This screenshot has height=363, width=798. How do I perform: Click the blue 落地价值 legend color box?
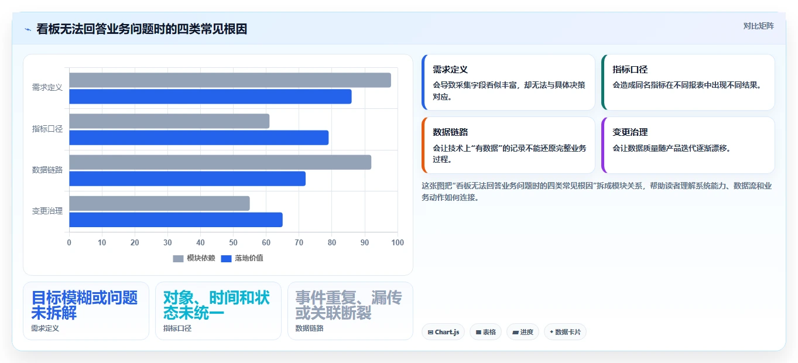click(x=227, y=259)
